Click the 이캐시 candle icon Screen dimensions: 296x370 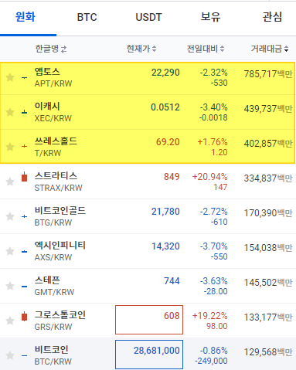point(25,112)
